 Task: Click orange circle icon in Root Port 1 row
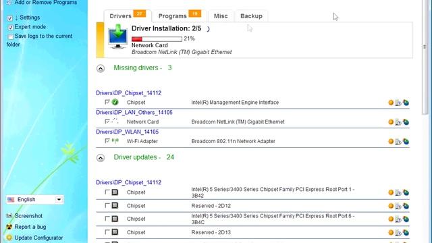click(x=391, y=192)
